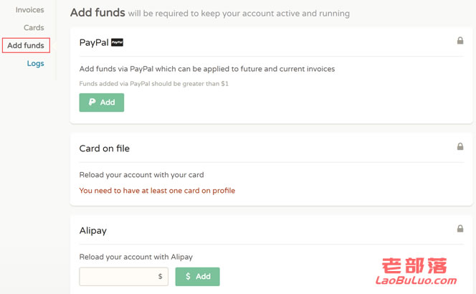Click the green Alipay Add button
This screenshot has width=476, height=294.
(198, 276)
